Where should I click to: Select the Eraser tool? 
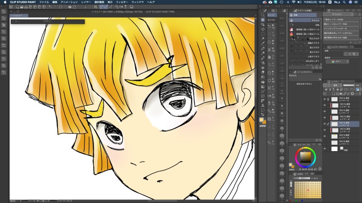click(x=263, y=72)
